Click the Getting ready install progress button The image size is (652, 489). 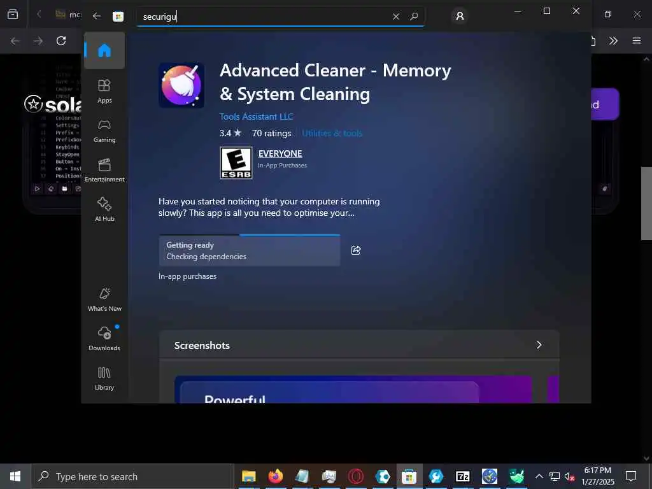click(250, 250)
